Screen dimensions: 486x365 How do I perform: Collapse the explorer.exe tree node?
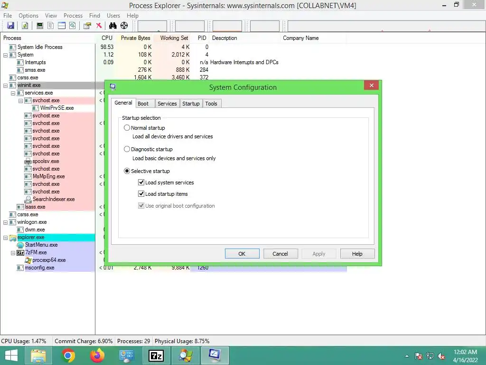(5, 238)
